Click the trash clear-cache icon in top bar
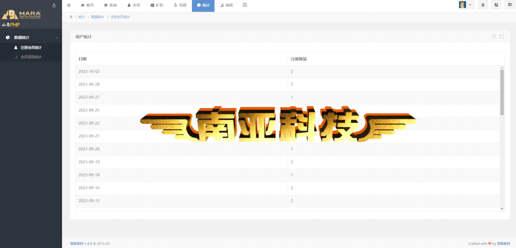Image resolution: width=516 pixels, height=248 pixels. pos(483,5)
